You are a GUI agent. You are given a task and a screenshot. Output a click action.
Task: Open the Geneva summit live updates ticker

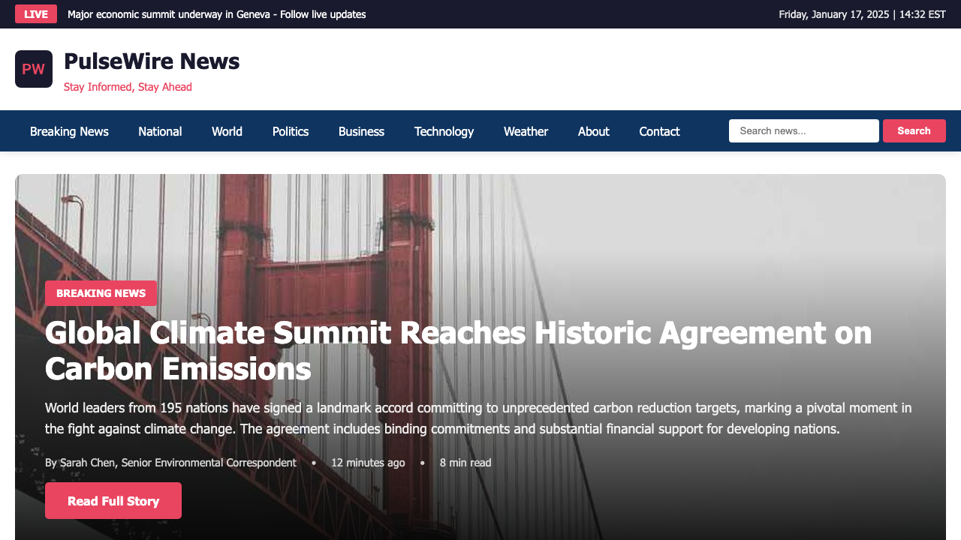[216, 14]
